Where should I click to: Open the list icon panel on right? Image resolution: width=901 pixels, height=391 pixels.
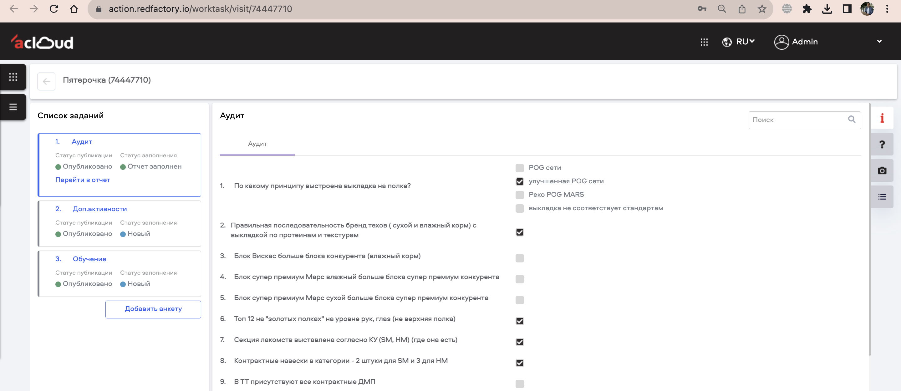coord(882,197)
